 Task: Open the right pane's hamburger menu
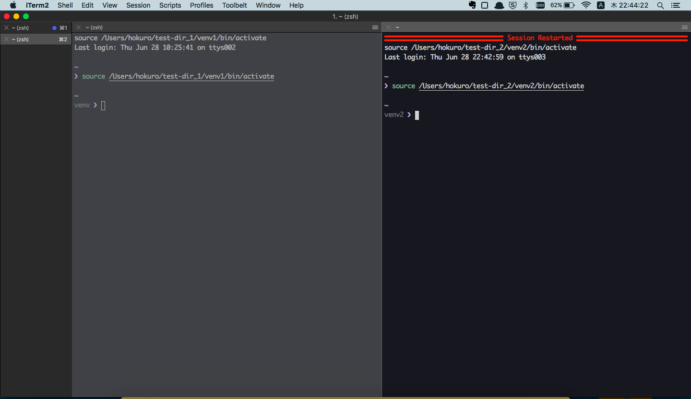pyautogui.click(x=685, y=27)
